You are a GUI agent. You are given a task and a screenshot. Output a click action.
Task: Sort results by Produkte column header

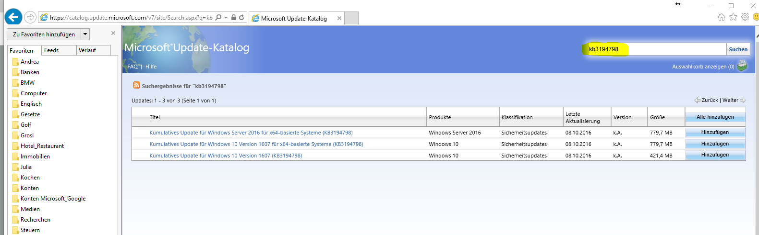(440, 117)
